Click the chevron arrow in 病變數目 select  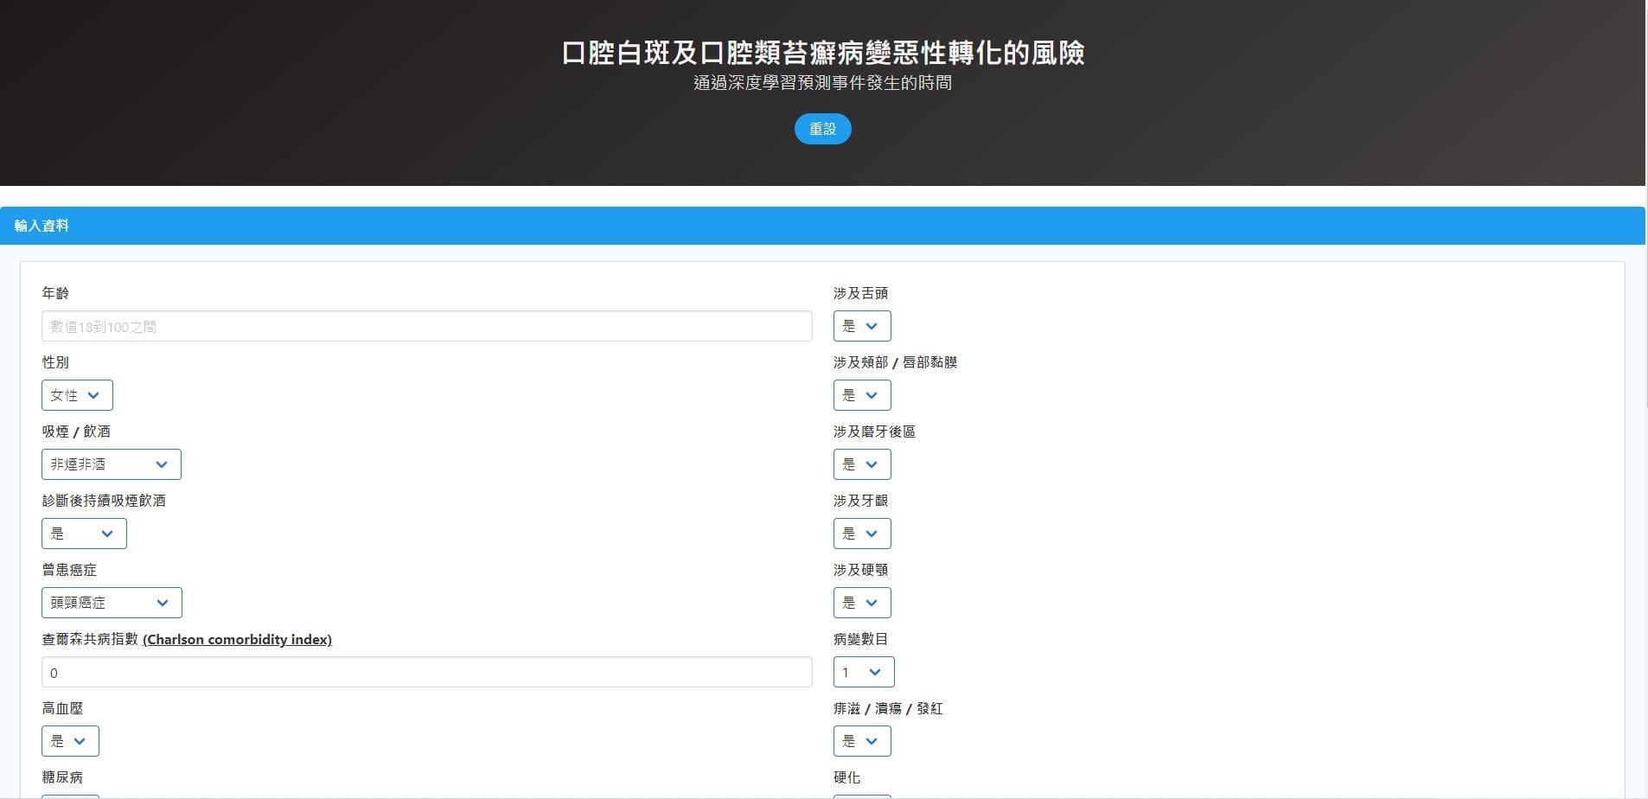[875, 672]
